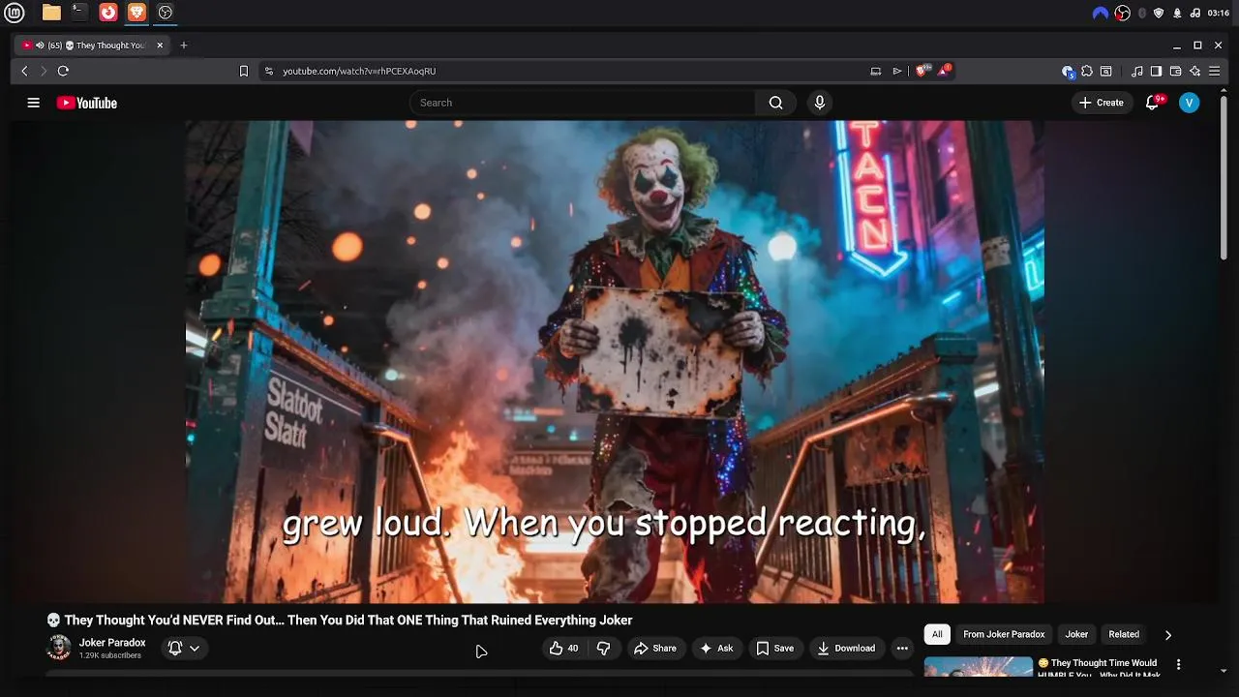Open screen cast icon in address bar
Screen dimensions: 1239x697
click(876, 71)
